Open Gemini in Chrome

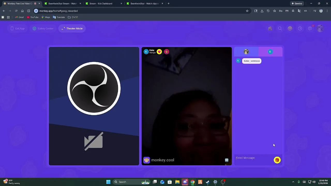click(297, 4)
